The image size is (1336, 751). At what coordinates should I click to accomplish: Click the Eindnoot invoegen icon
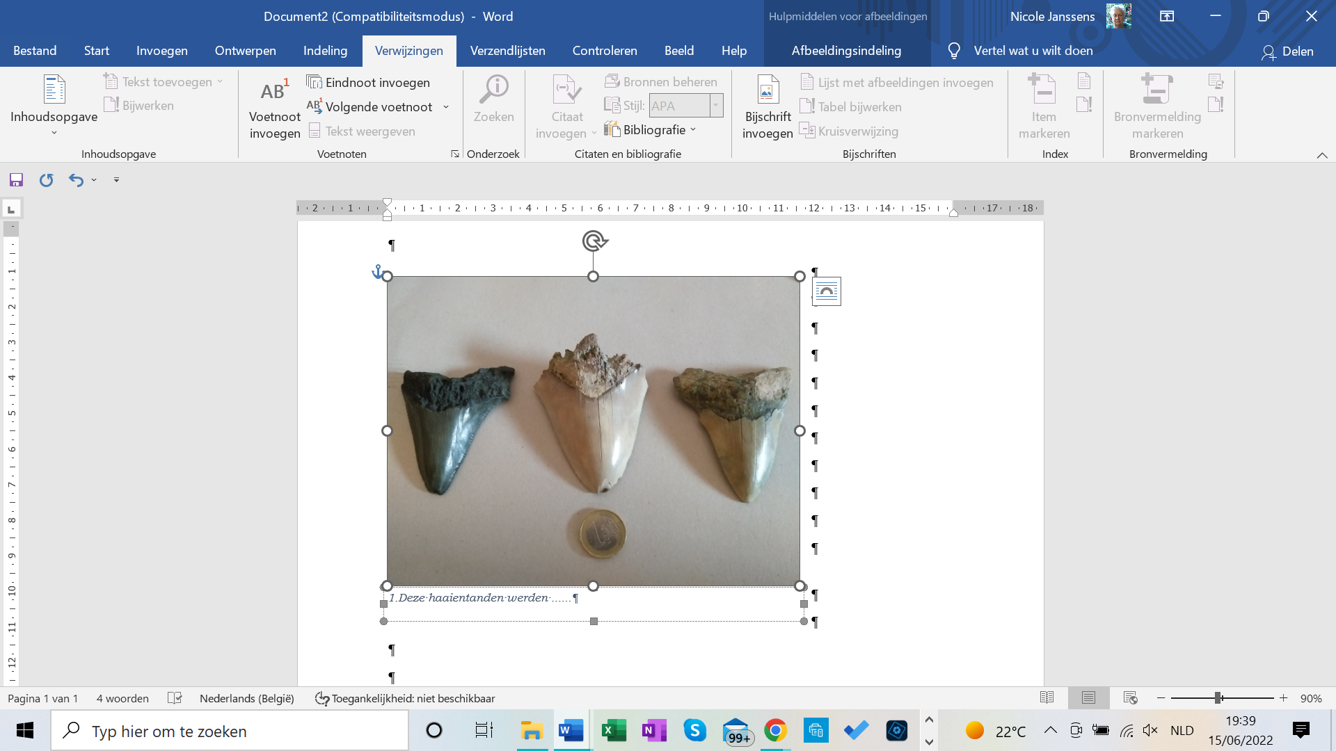tap(315, 82)
